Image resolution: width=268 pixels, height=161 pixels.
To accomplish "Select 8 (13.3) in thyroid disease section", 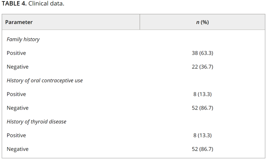I will point(202,135).
